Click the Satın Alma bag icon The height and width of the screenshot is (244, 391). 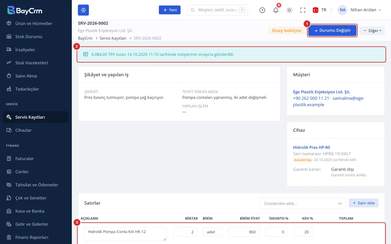(9, 76)
